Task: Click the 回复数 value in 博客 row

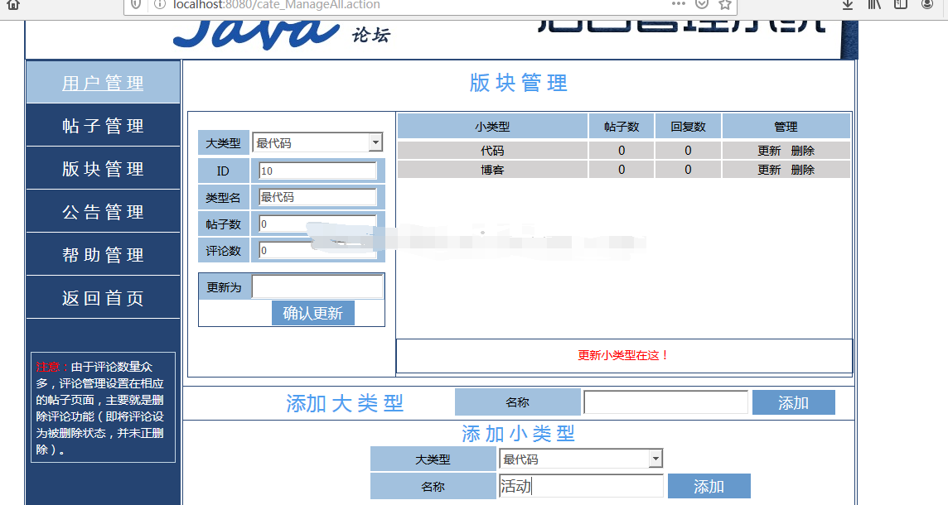Action: (x=688, y=170)
